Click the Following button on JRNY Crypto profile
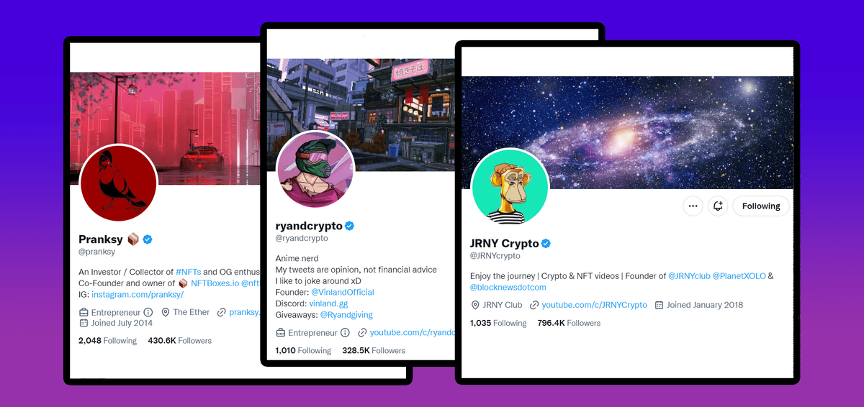 click(x=761, y=206)
